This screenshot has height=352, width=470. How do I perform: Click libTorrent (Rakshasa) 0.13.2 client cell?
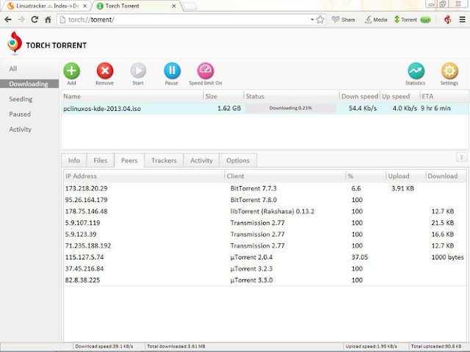[x=272, y=212]
